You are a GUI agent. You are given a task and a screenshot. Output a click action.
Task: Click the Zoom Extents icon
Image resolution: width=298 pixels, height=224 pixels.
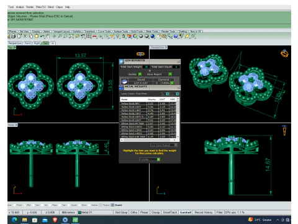click(71, 36)
